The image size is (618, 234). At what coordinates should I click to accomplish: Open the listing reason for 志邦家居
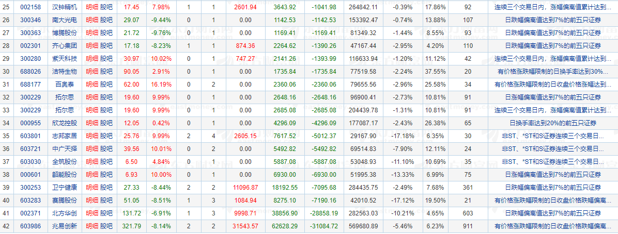(x=553, y=136)
